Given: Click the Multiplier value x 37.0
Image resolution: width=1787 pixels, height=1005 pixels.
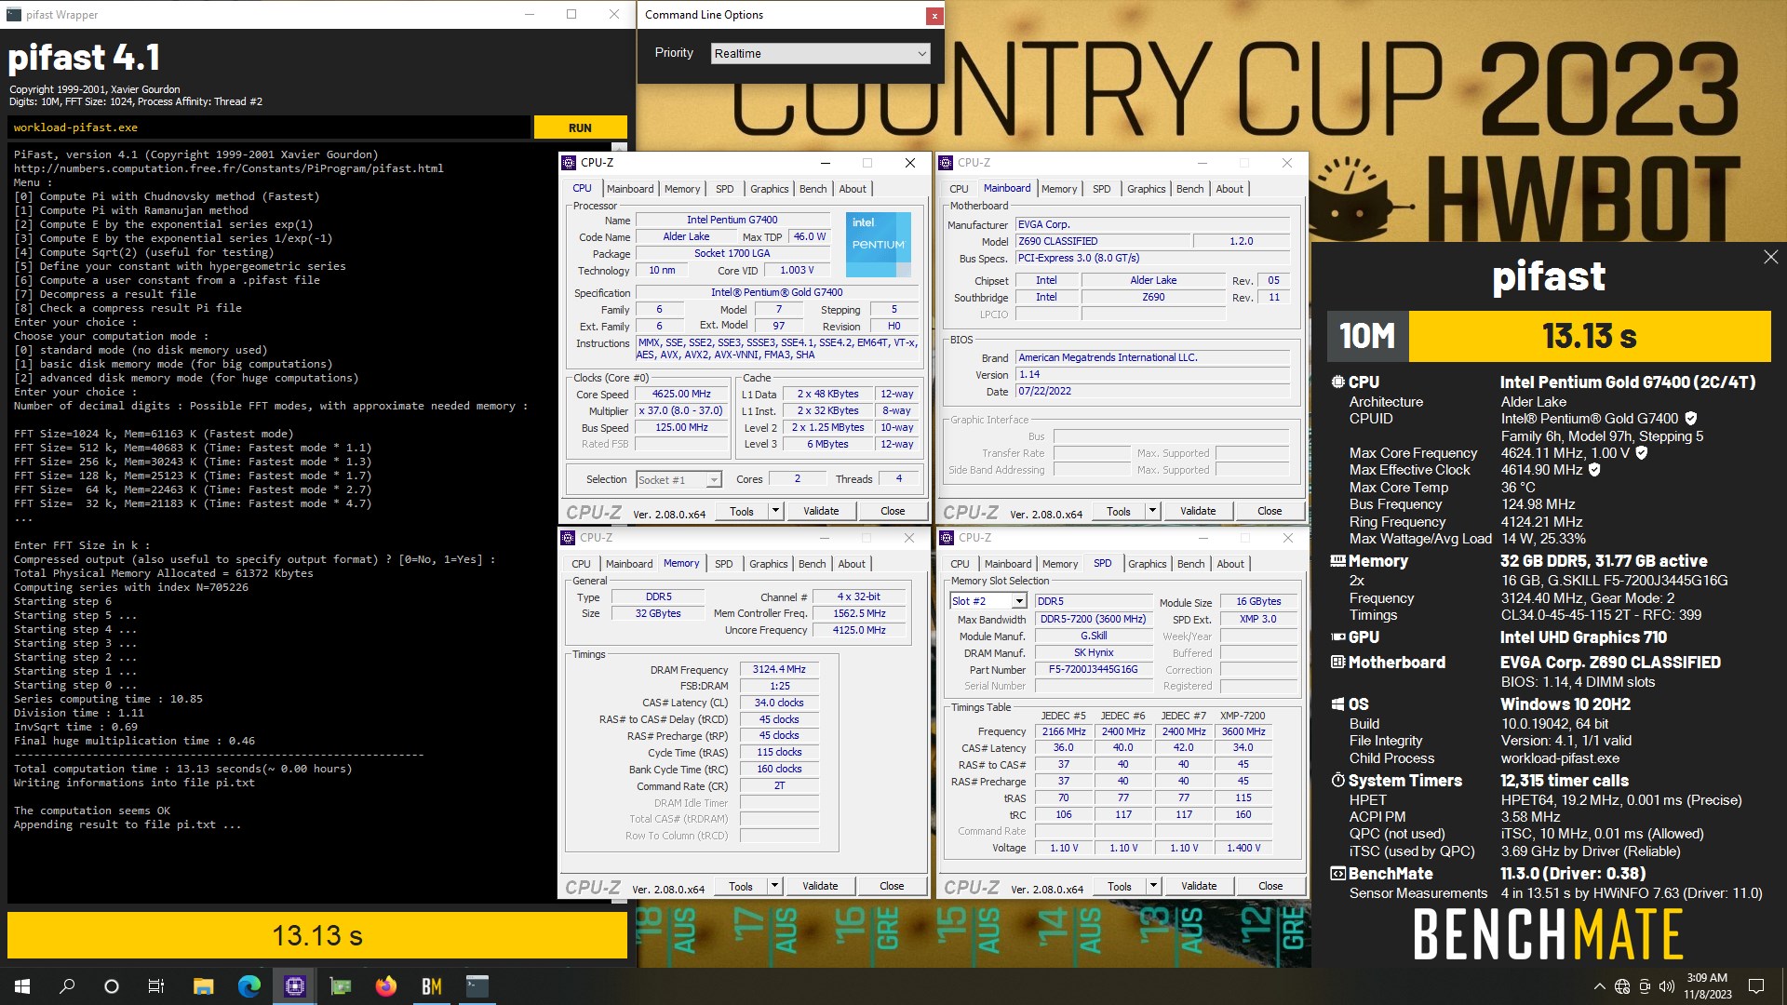Looking at the screenshot, I should [680, 410].
